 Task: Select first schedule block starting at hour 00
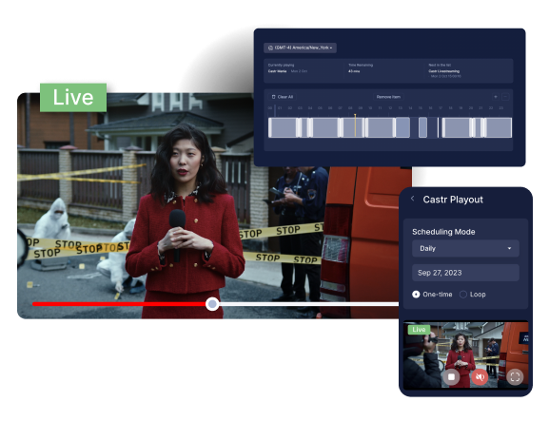284,127
